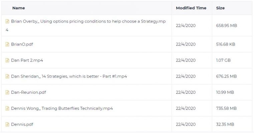Sort by the Modified Time column header
Image resolution: width=254 pixels, height=133 pixels.
(191, 8)
